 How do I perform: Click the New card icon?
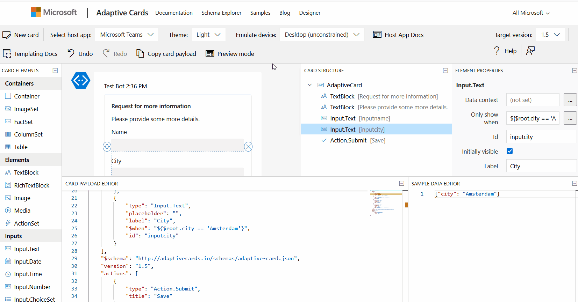[7, 35]
